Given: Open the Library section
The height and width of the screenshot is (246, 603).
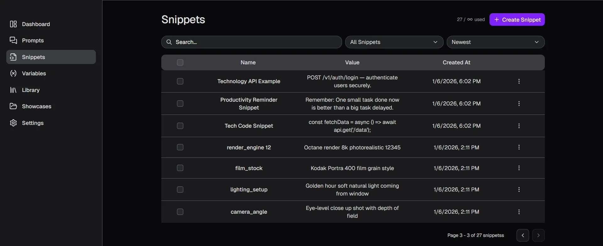Looking at the screenshot, I should [51, 90].
